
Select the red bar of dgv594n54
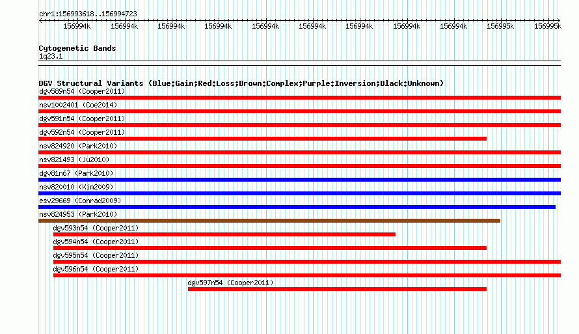pyautogui.click(x=270, y=248)
